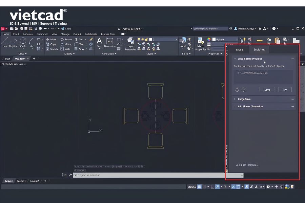305x203 pixels.
Task: Expand the Layers panel dropdown
Action: pyautogui.click(x=151, y=53)
